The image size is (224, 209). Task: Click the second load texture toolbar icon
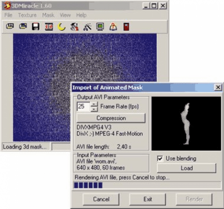[x=23, y=26]
